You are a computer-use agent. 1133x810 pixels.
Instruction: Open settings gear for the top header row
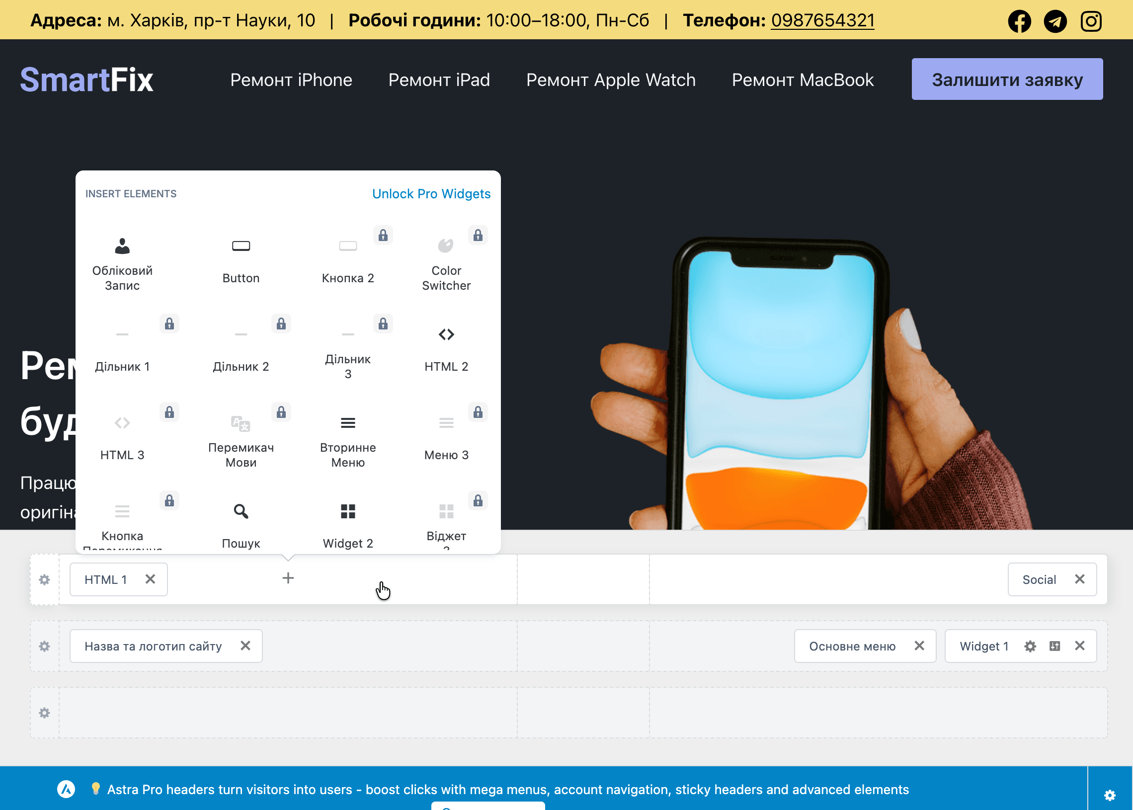[x=44, y=579]
